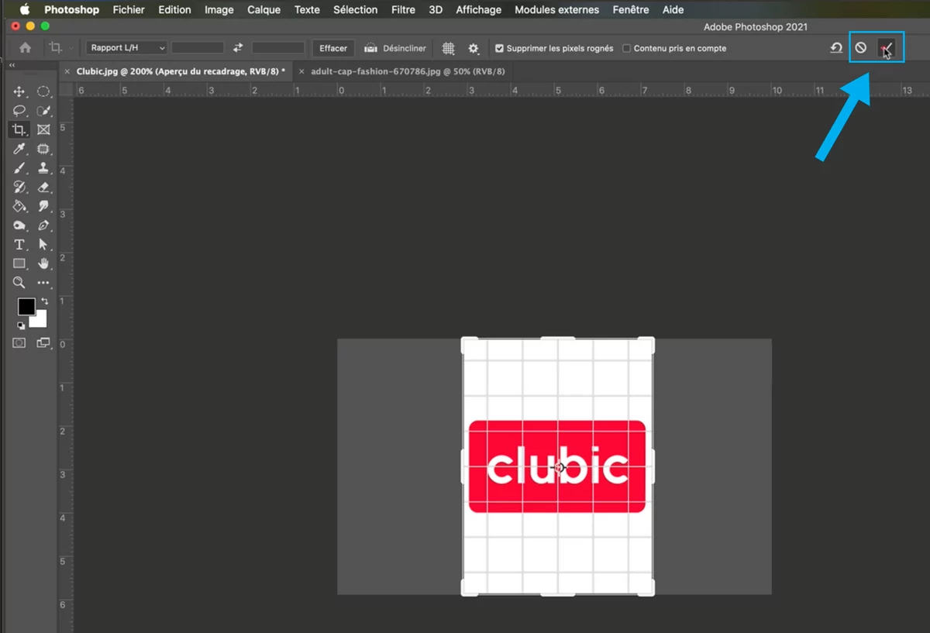This screenshot has width=930, height=633.
Task: Click the crop width input field
Action: 197,48
